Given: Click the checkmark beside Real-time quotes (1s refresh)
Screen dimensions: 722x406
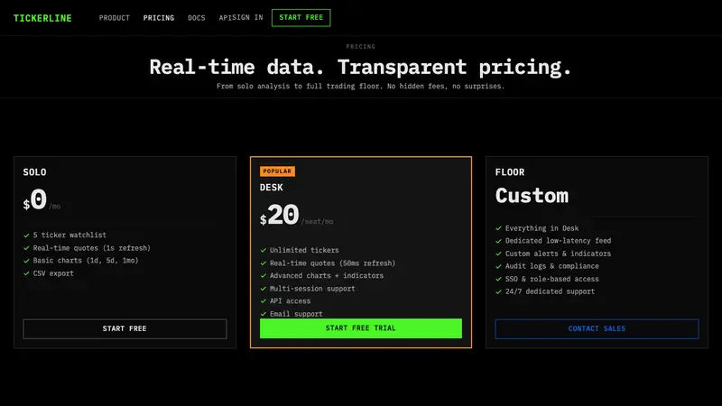Looking at the screenshot, I should [26, 248].
